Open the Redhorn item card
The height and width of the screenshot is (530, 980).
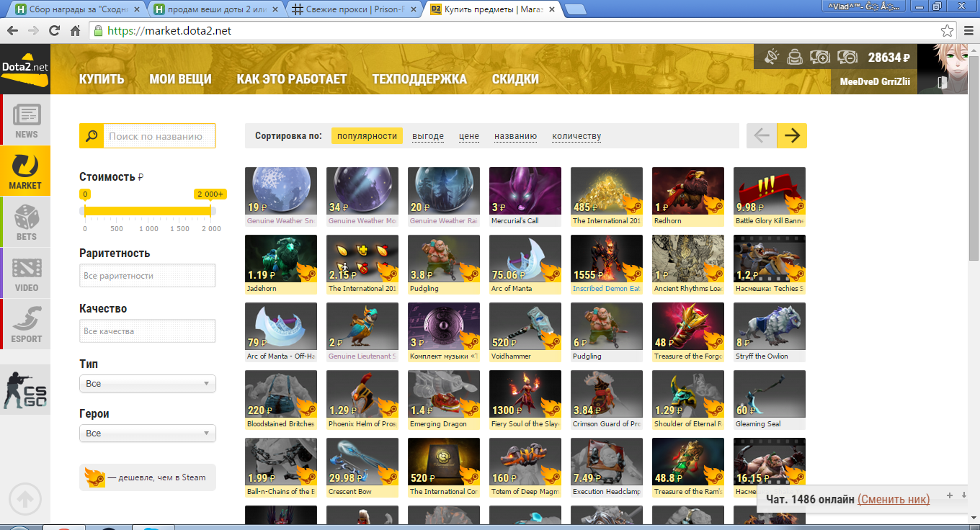(688, 197)
